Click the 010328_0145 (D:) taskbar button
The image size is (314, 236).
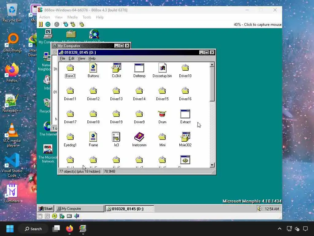coord(130,209)
